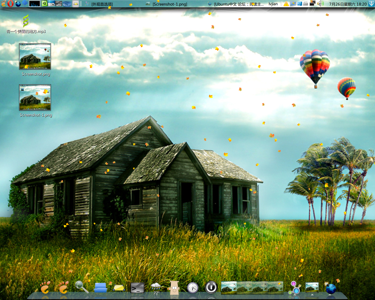Open the system monitor graph applet
This screenshot has width=375, height=300.
[x=35, y=4]
